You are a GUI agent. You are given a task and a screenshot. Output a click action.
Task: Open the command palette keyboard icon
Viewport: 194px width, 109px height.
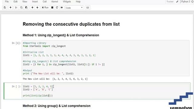[x=88, y=8]
